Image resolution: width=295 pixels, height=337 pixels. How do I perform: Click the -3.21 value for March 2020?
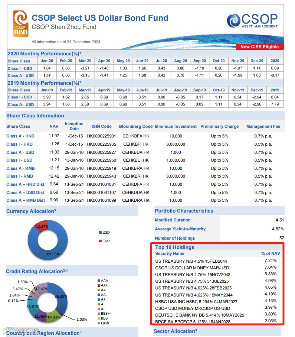click(x=85, y=68)
